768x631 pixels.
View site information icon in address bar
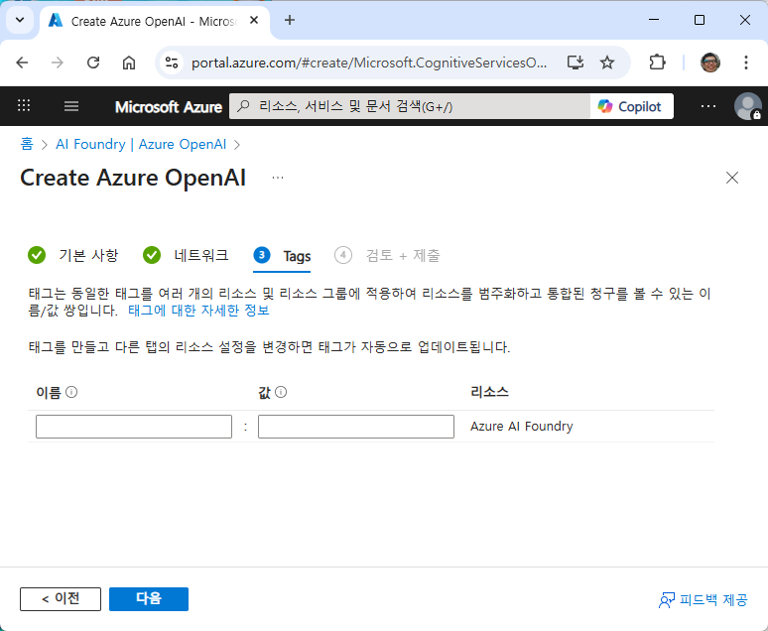tap(172, 63)
